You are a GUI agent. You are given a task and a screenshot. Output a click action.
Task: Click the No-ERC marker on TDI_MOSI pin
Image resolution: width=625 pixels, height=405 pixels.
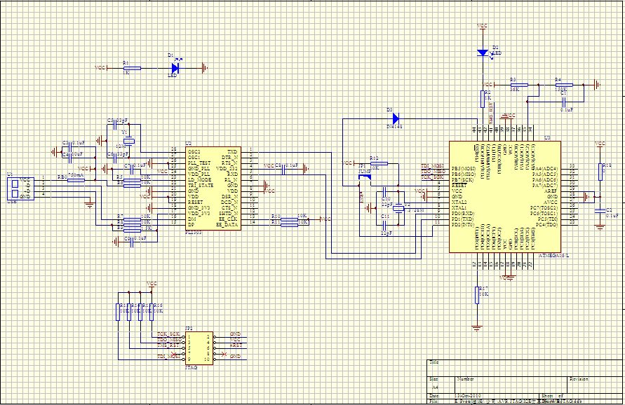tap(174, 355)
